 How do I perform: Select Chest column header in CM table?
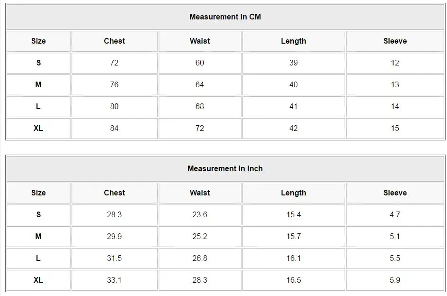click(x=114, y=41)
